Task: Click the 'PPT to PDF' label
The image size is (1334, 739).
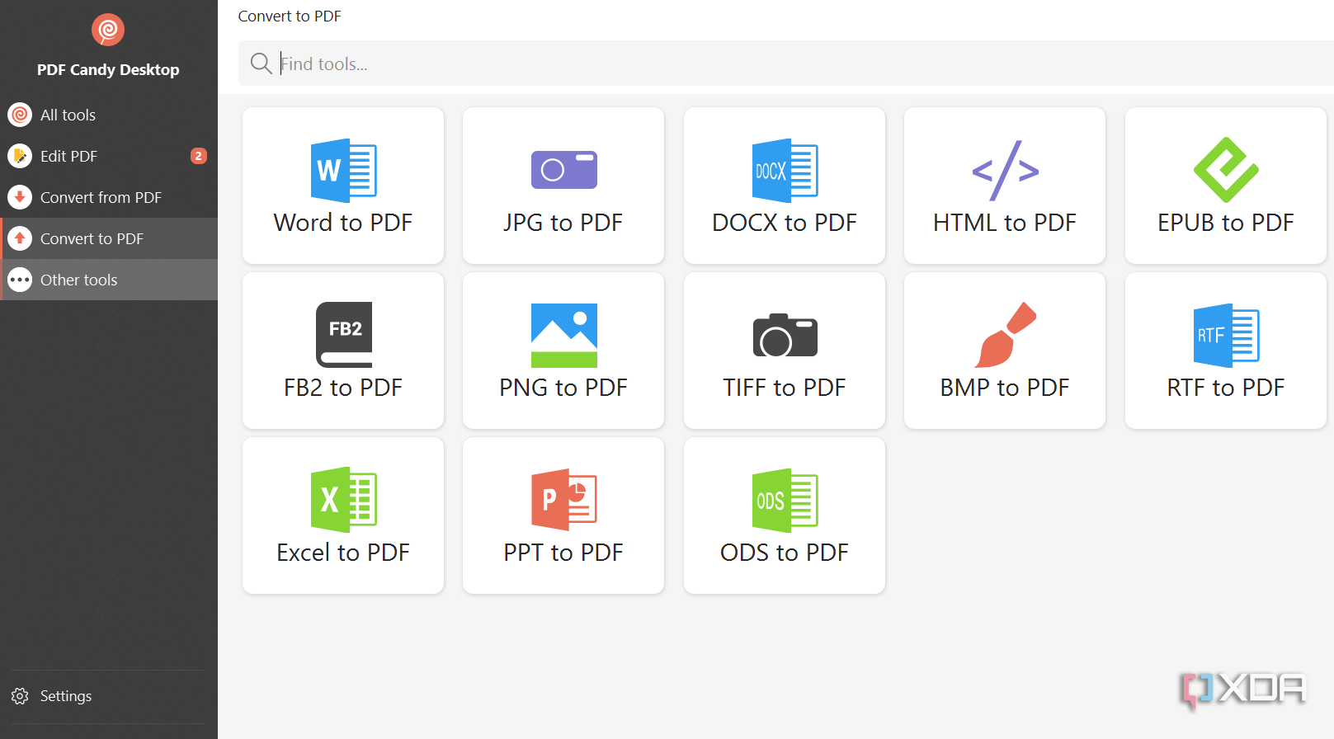Action: click(563, 553)
